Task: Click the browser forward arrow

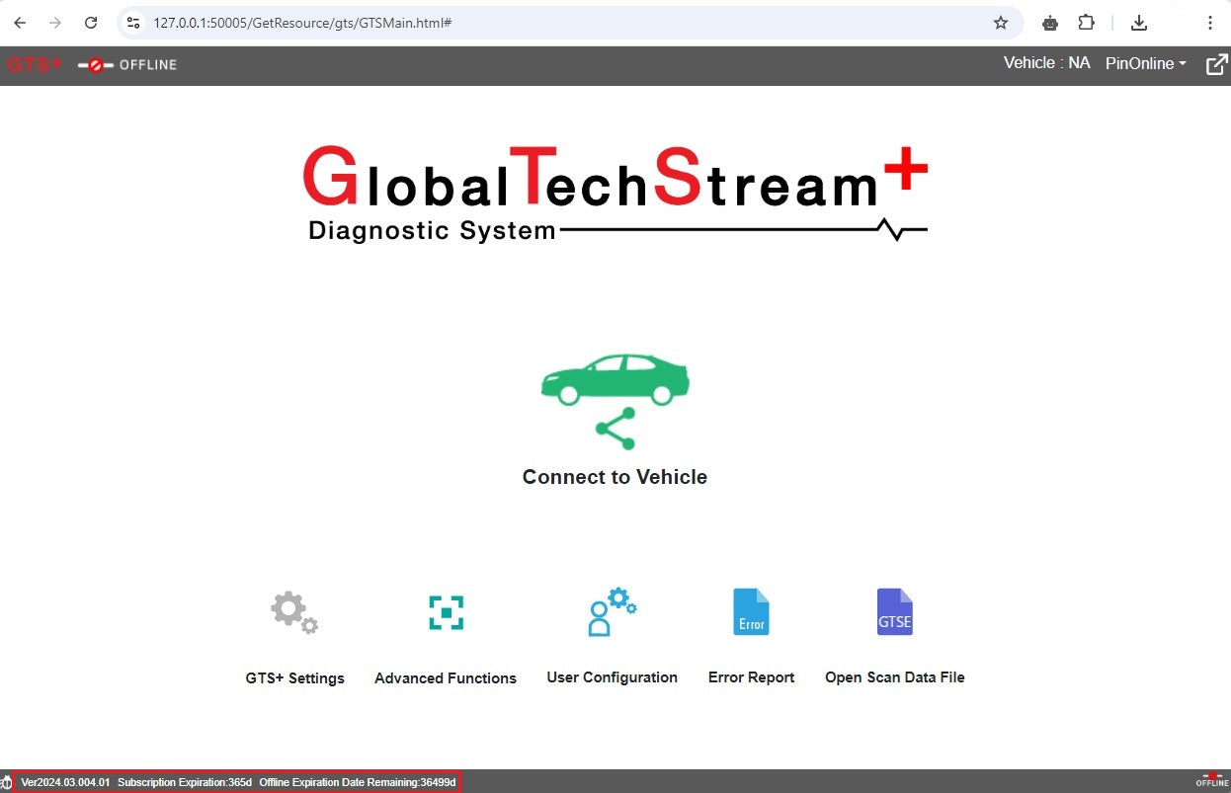Action: 55,22
